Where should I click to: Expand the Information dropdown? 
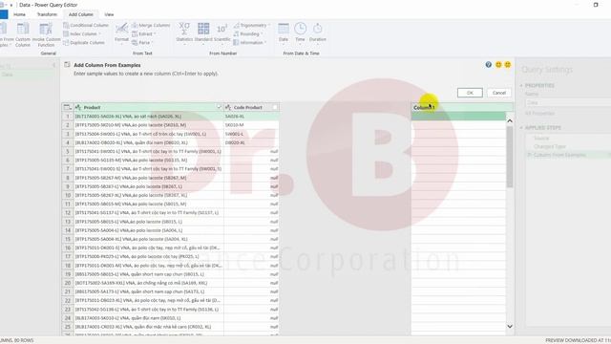(265, 42)
